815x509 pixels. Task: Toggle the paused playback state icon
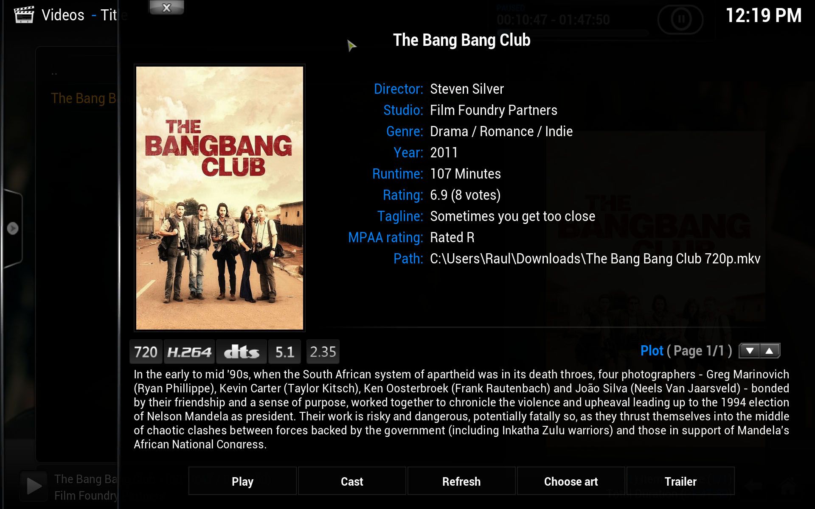tap(680, 19)
